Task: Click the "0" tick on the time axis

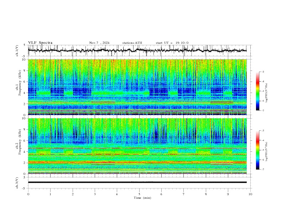Action: click(x=28, y=194)
